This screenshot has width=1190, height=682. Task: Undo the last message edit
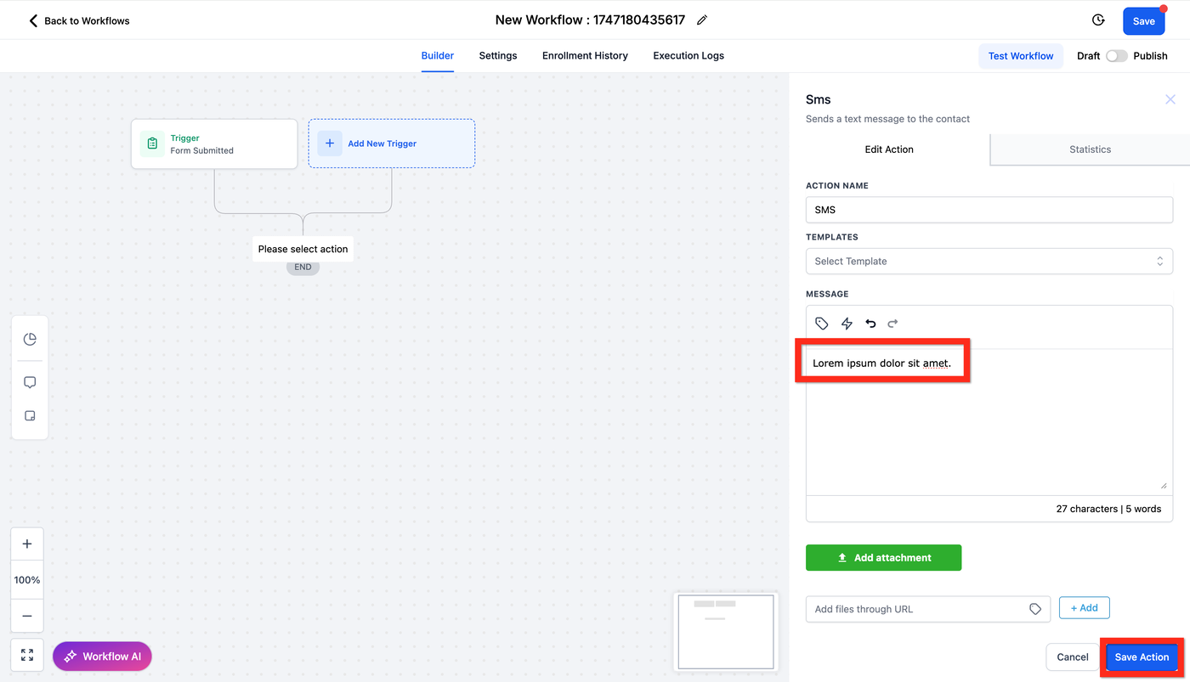click(870, 324)
